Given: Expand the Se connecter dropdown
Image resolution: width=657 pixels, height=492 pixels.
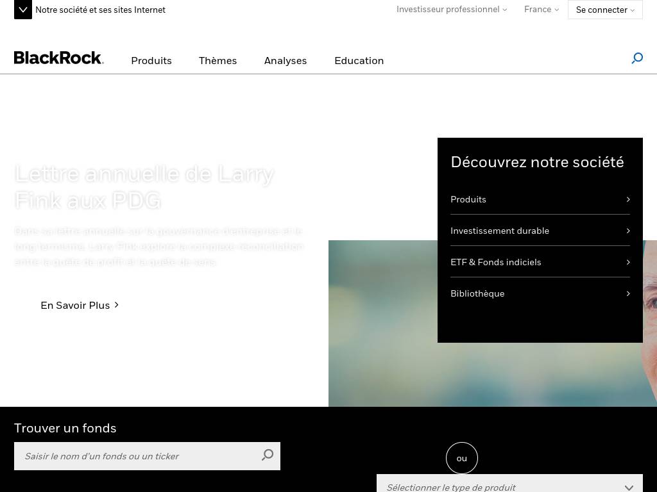Looking at the screenshot, I should (x=605, y=10).
